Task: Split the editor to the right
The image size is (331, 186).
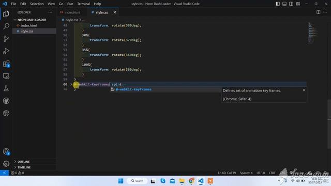Action: (x=318, y=12)
